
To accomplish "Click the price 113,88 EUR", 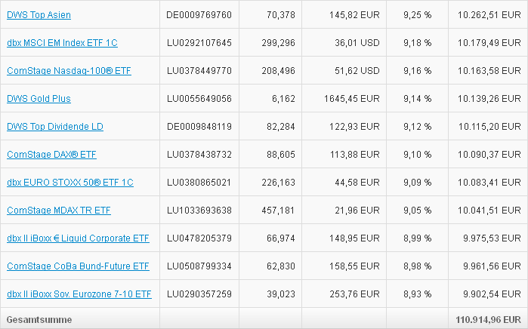I will pyautogui.click(x=354, y=155).
